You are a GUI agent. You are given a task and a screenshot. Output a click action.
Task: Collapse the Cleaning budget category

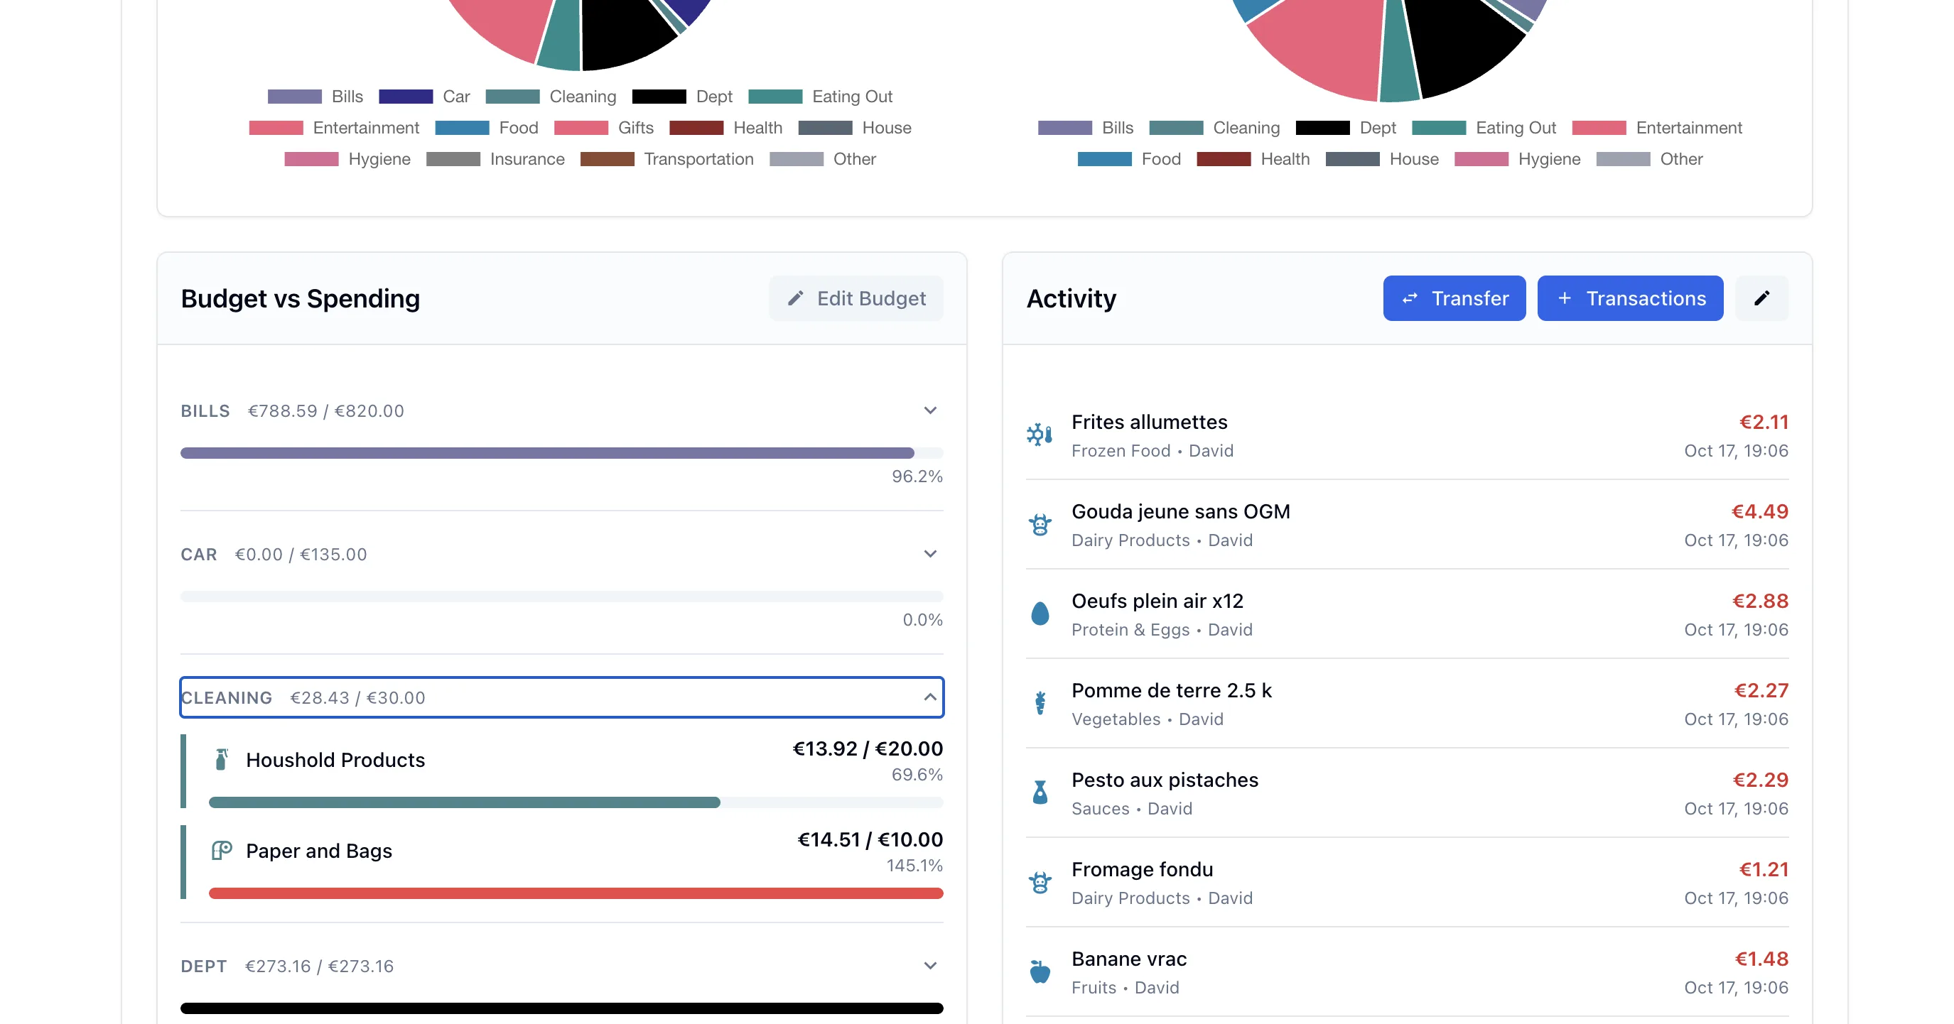coord(562,697)
